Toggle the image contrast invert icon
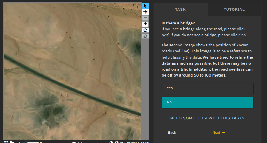The width and height of the screenshot is (267, 143). (x=112, y=142)
